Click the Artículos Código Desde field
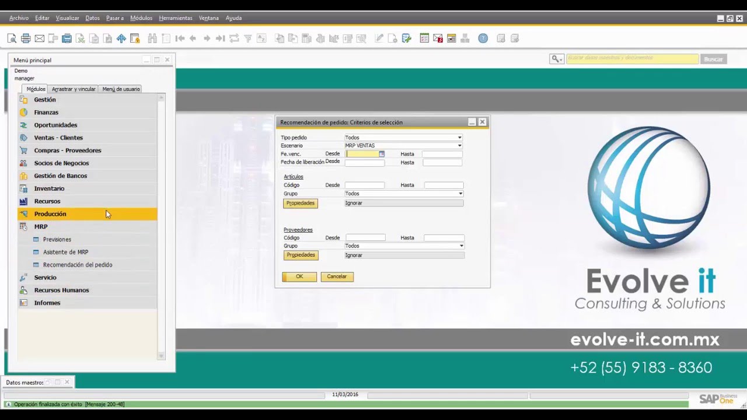 coord(365,185)
